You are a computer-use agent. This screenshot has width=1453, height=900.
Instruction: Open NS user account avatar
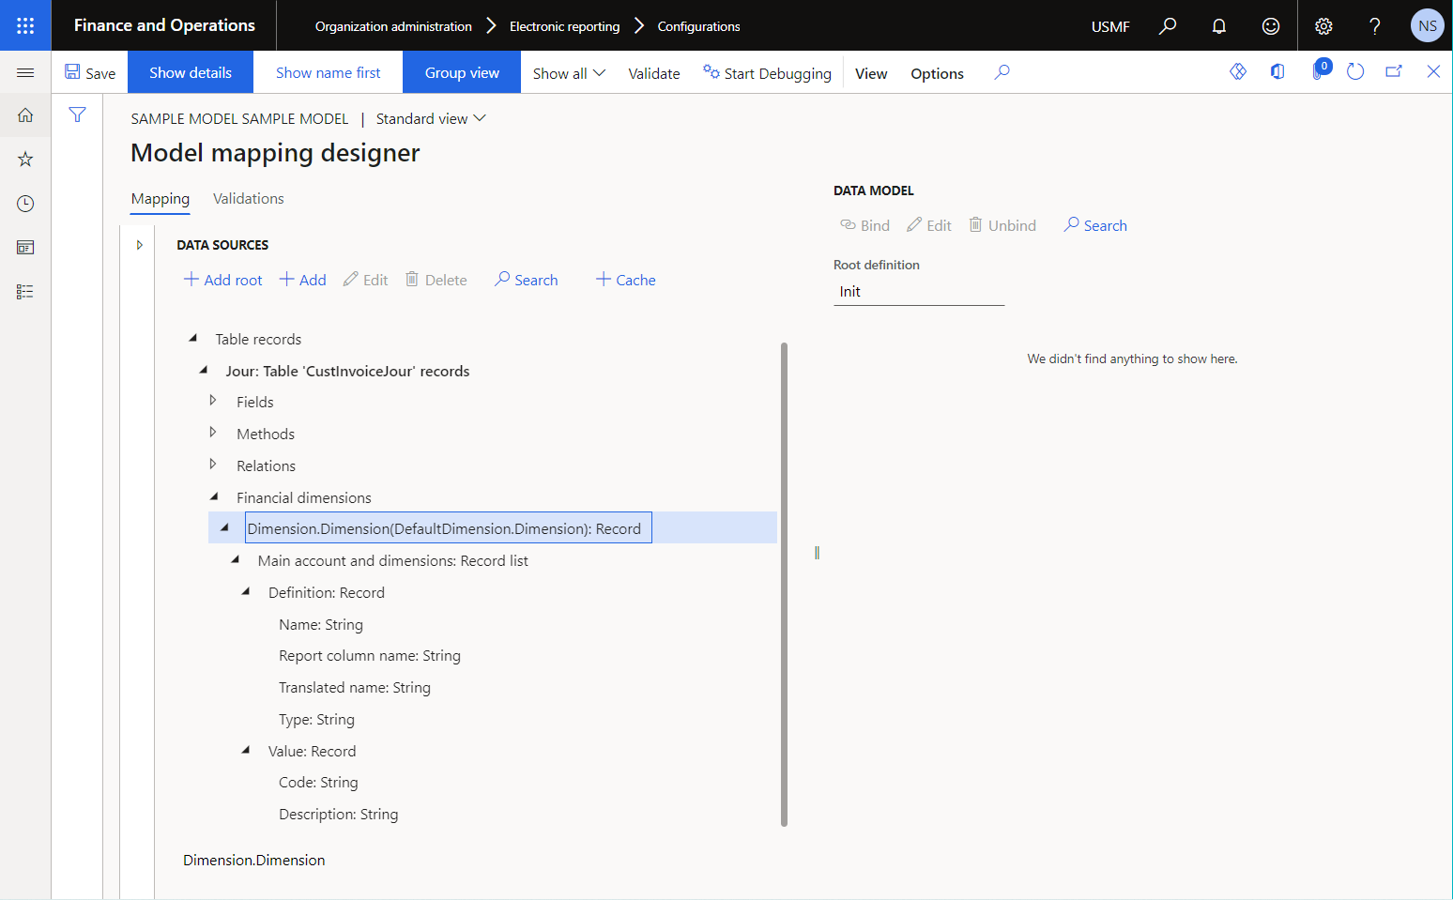(1428, 25)
